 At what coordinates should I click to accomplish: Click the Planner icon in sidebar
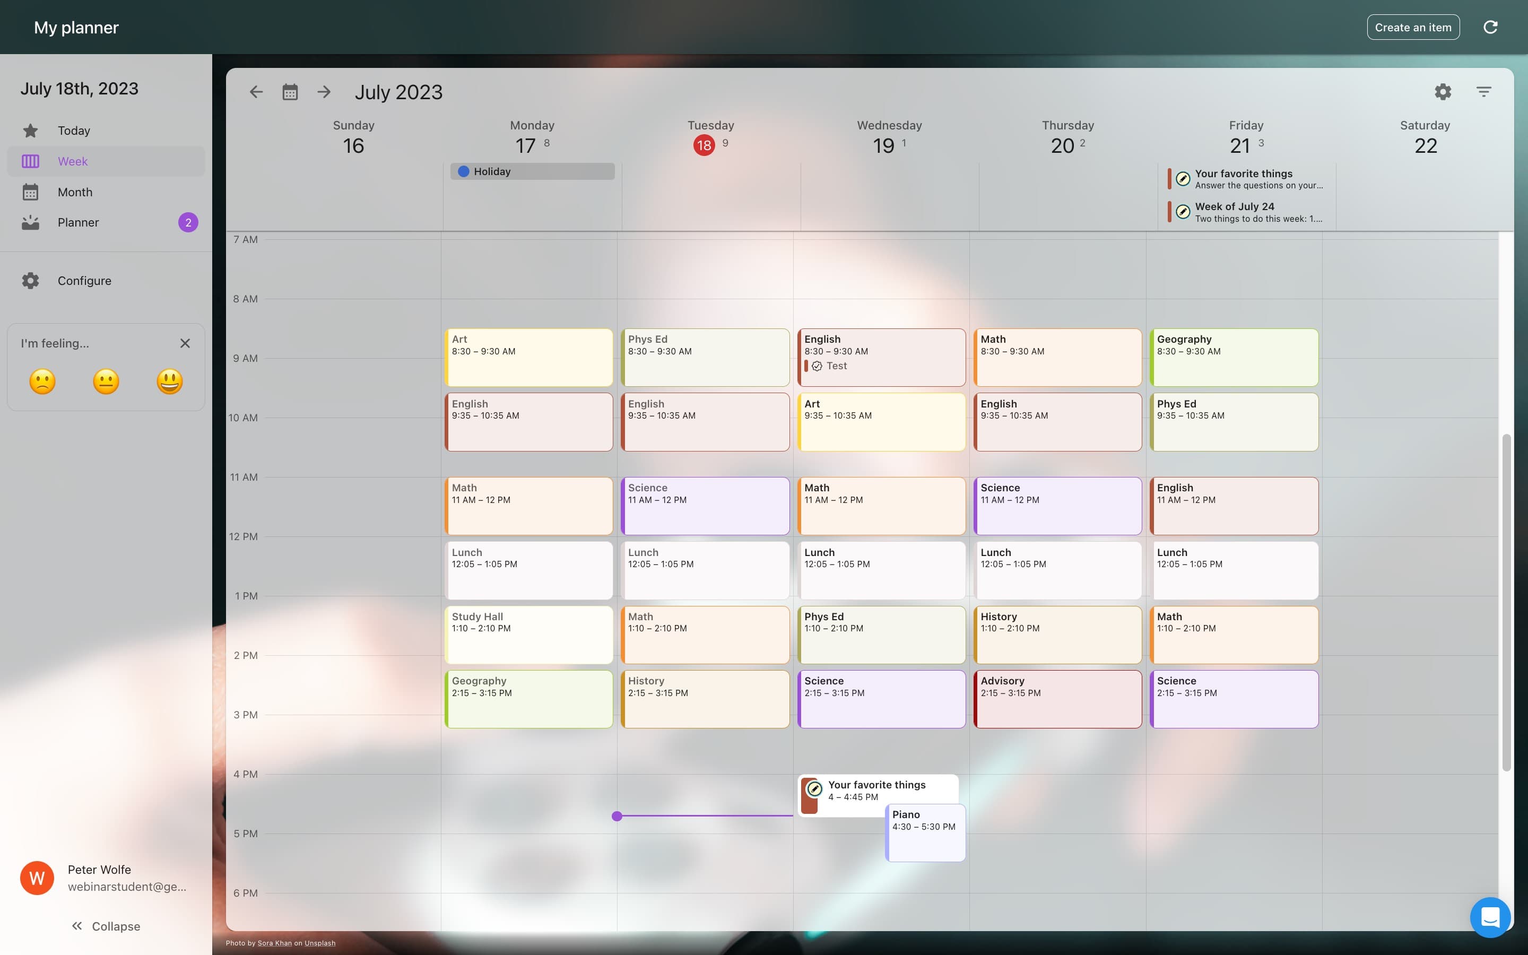[30, 222]
